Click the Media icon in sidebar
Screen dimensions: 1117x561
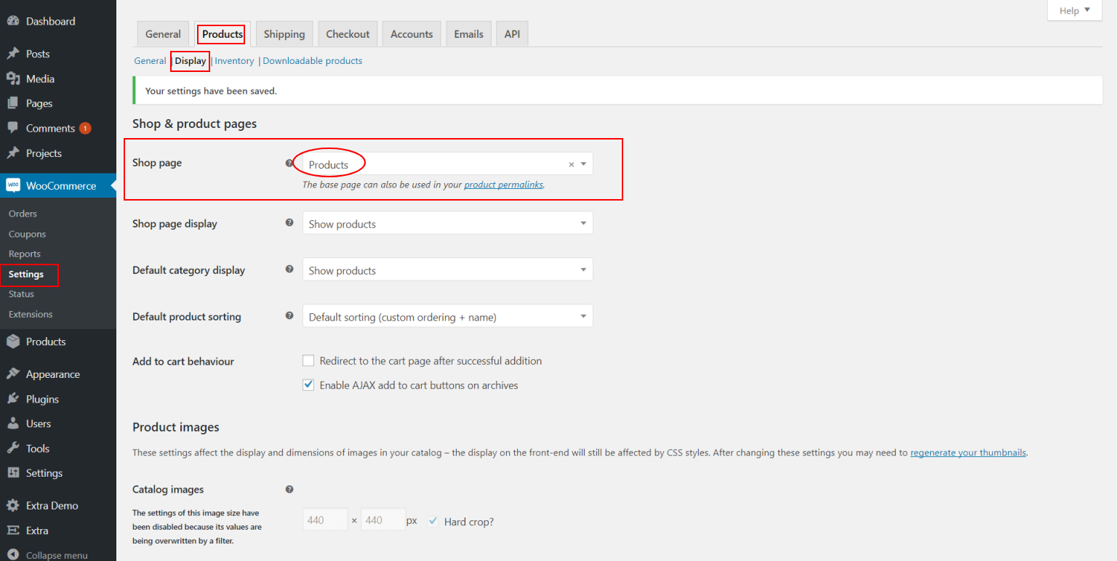click(x=13, y=78)
